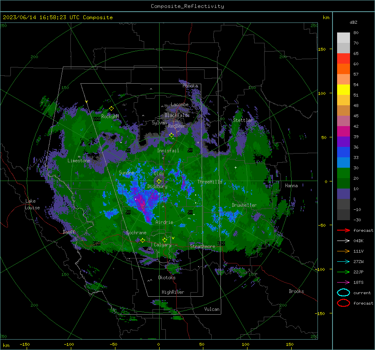Click the 54 dBZ yellow color swatch
Screen dimensions: 375x350
(x=343, y=90)
